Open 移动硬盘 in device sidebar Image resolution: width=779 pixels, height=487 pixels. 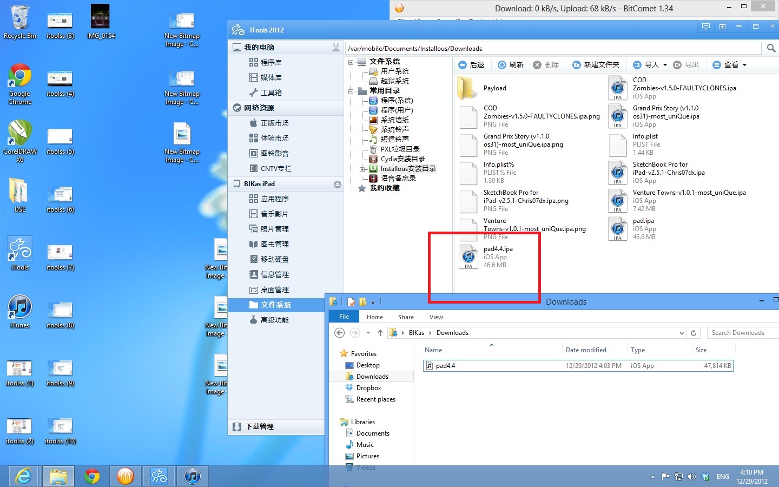269,259
